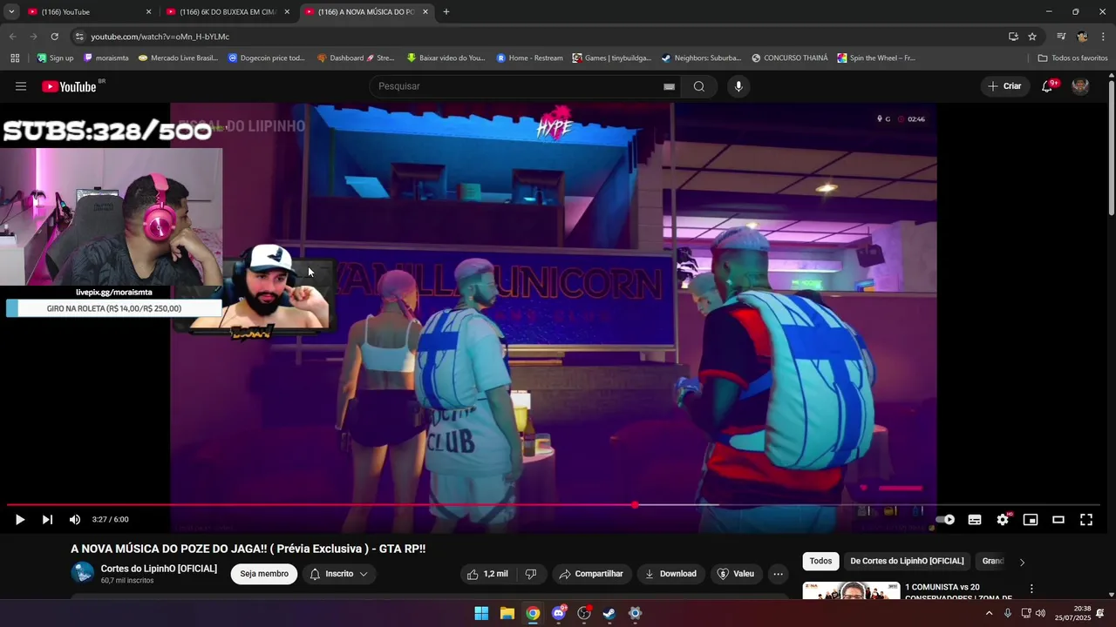Open the Windows Start menu
The height and width of the screenshot is (627, 1116).
(x=481, y=613)
